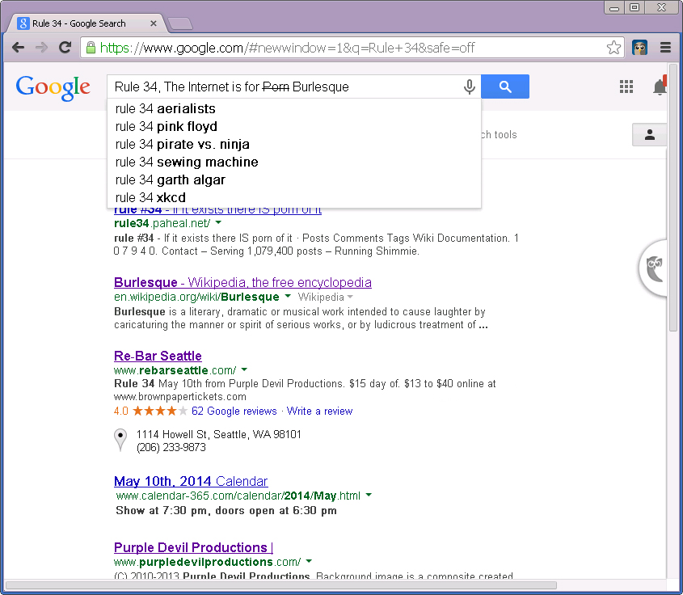This screenshot has width=683, height=595.
Task: Click the Google logo
Action: (x=53, y=87)
